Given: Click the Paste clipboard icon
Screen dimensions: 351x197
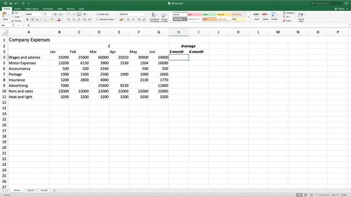Looking at the screenshot, I should click(4, 15).
